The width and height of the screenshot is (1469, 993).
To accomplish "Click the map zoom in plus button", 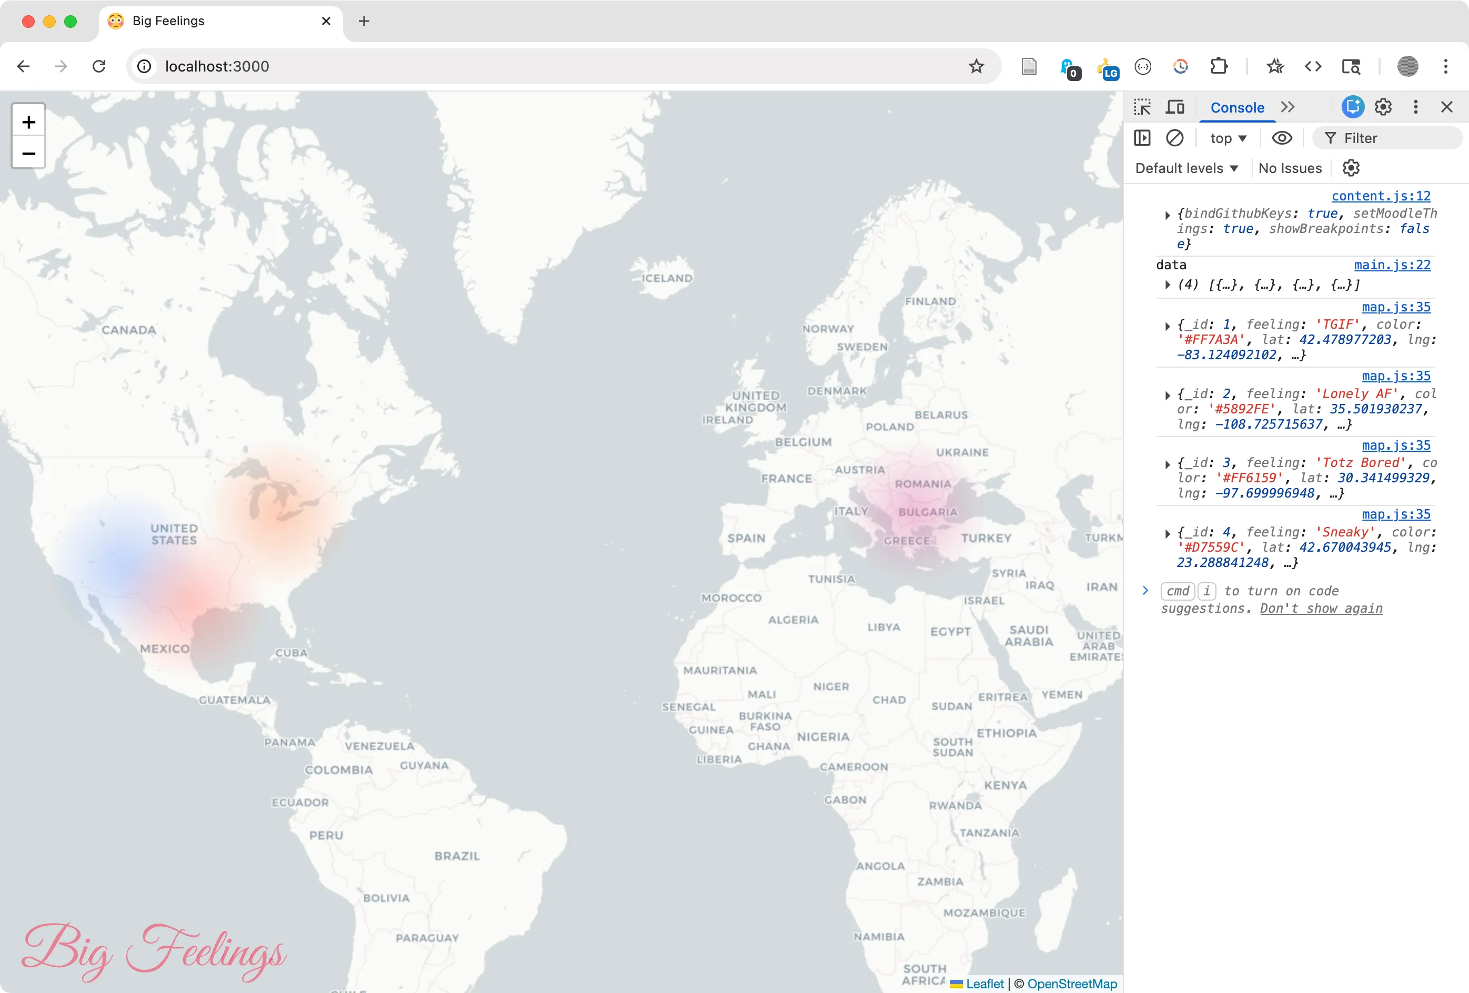I will coord(28,121).
